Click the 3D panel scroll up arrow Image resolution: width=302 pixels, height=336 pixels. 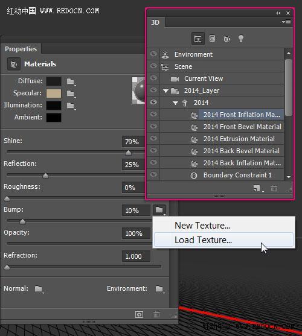[x=289, y=53]
